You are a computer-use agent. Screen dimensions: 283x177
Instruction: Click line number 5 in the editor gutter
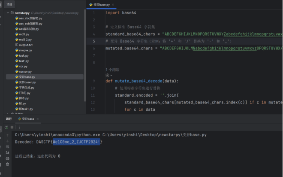pyautogui.click(x=93, y=41)
